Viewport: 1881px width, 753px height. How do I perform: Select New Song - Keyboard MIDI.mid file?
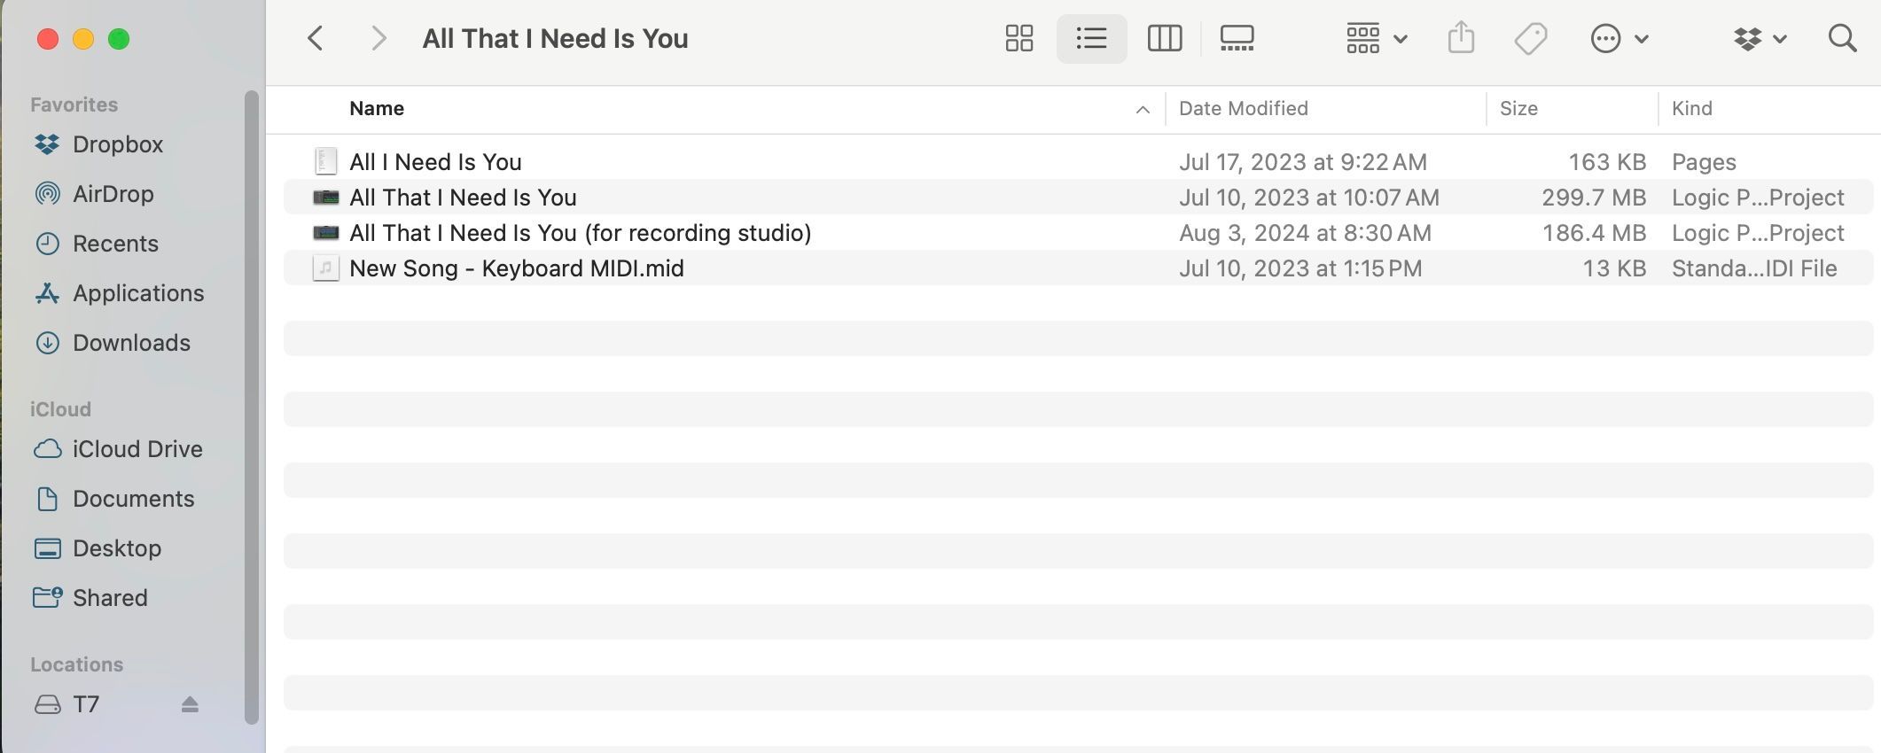516,268
